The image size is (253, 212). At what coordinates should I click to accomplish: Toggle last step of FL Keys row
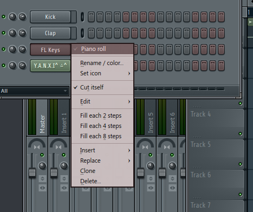pos(221,49)
